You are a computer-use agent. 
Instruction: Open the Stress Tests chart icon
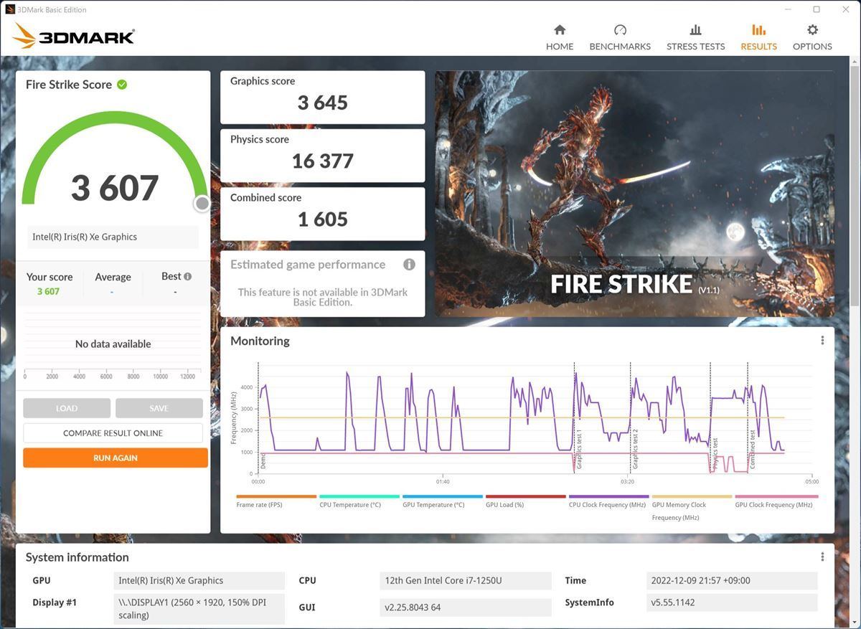click(x=695, y=30)
